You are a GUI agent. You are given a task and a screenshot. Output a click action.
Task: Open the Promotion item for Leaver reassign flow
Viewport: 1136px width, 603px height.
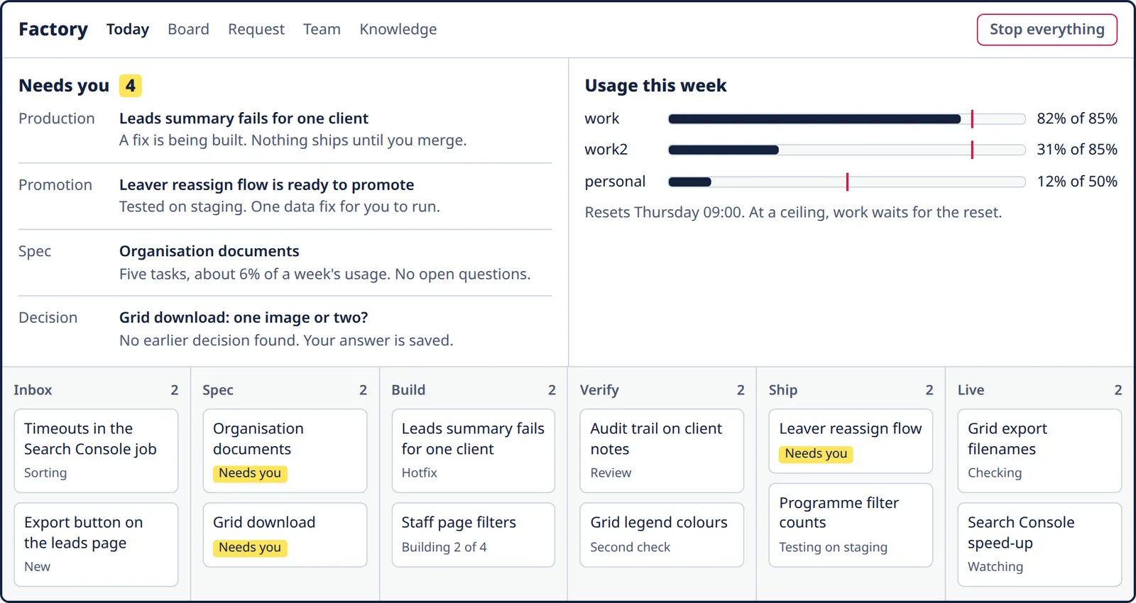285,196
